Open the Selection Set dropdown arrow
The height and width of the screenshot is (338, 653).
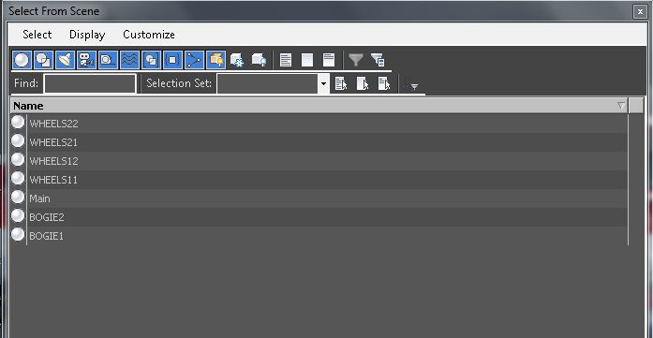coord(323,83)
